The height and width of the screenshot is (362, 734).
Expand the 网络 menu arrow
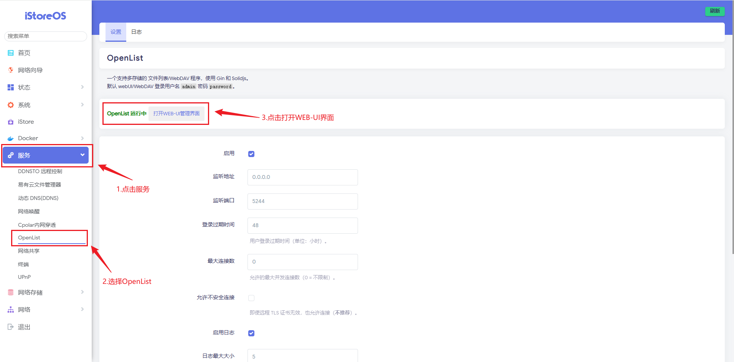pyautogui.click(x=82, y=309)
